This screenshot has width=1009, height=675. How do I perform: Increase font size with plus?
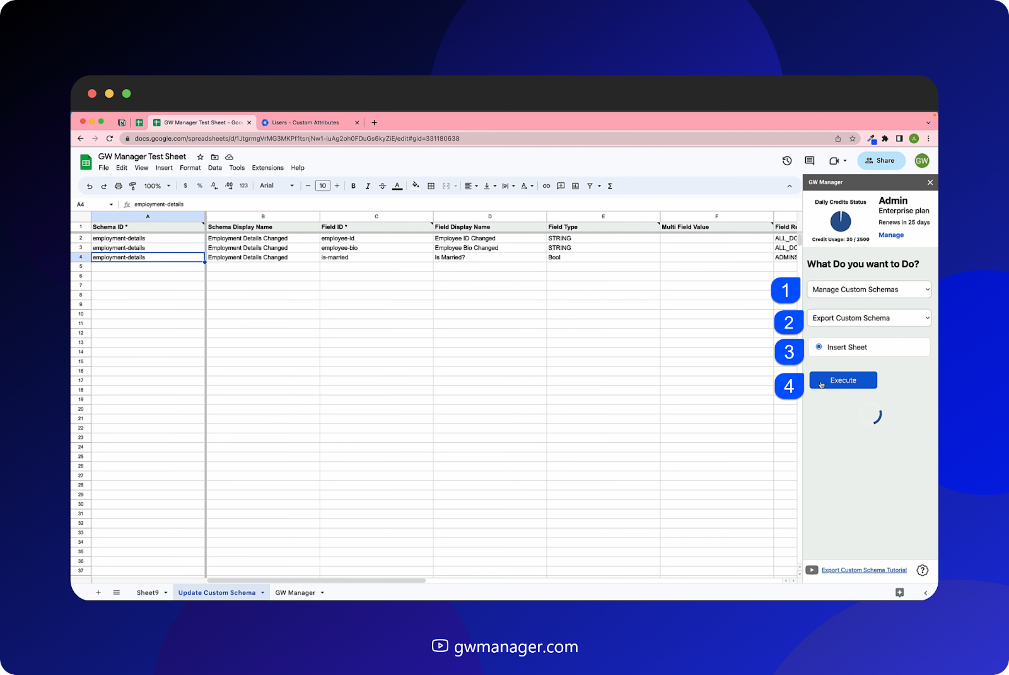(x=337, y=186)
